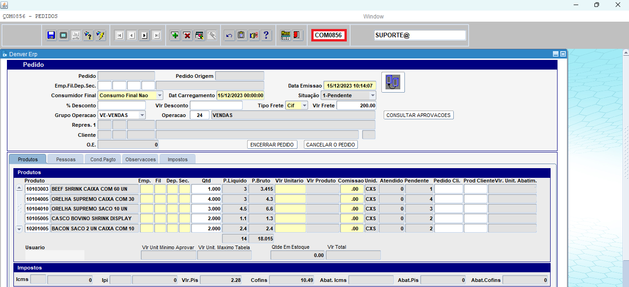The width and height of the screenshot is (629, 287).
Task: Click the SUPORTE@ user field
Action: (420, 35)
